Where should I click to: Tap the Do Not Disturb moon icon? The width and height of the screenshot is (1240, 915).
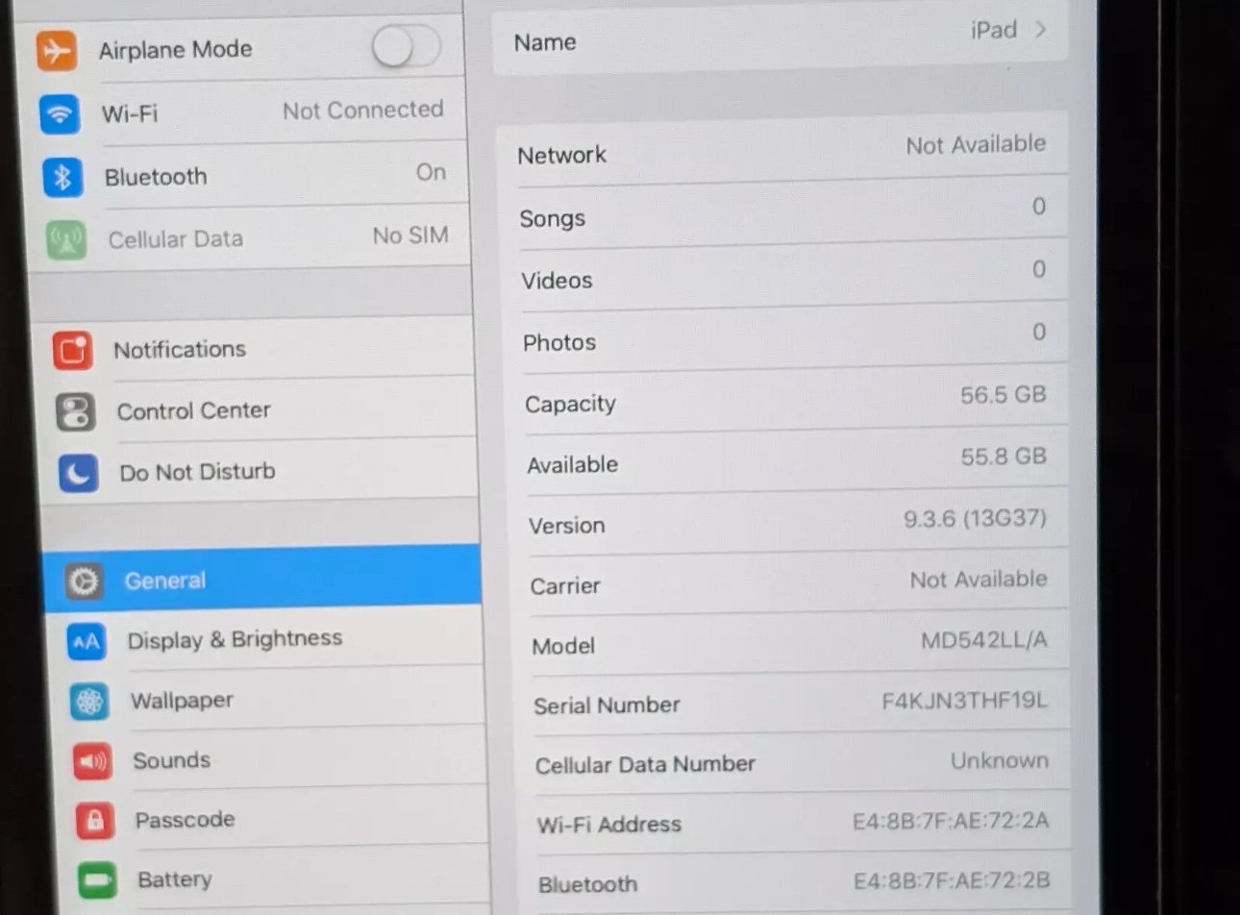coord(78,473)
